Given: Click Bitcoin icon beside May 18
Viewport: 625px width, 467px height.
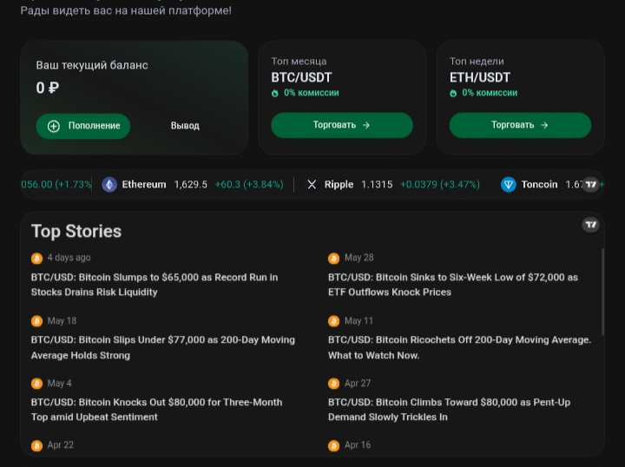Looking at the screenshot, I should 36,321.
